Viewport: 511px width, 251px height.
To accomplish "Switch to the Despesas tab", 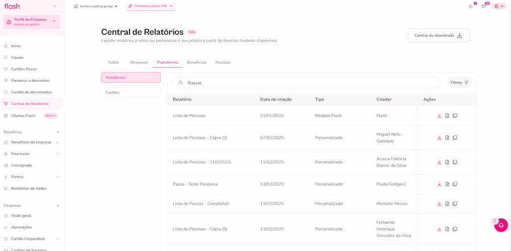I will pos(139,62).
